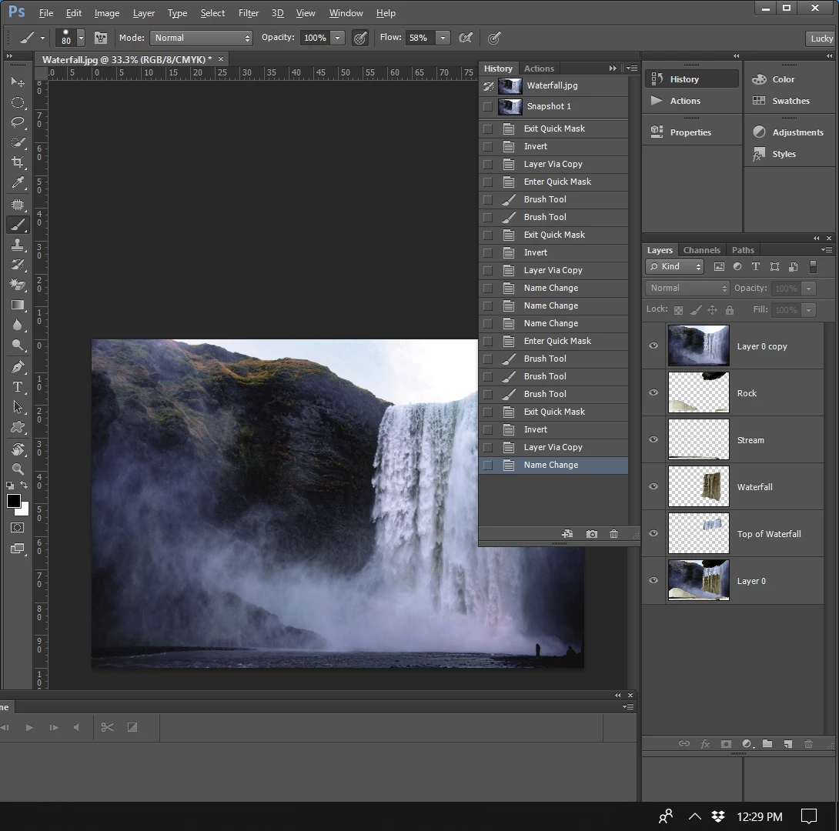Select the Crop tool
The width and height of the screenshot is (839, 831).
pos(18,162)
